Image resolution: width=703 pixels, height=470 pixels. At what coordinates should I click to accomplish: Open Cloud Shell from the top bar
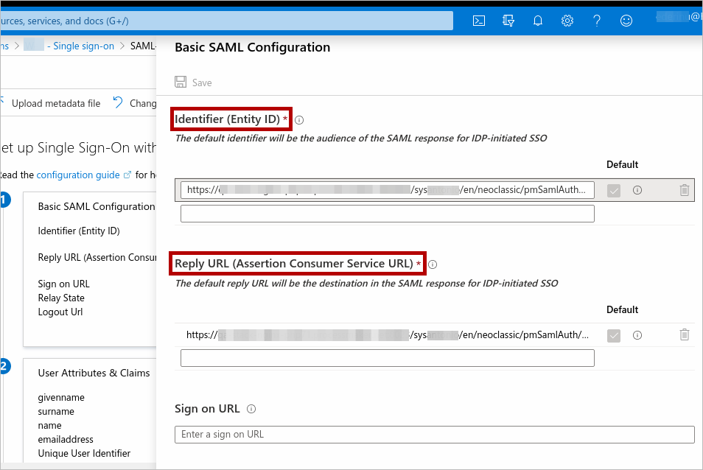tap(479, 21)
